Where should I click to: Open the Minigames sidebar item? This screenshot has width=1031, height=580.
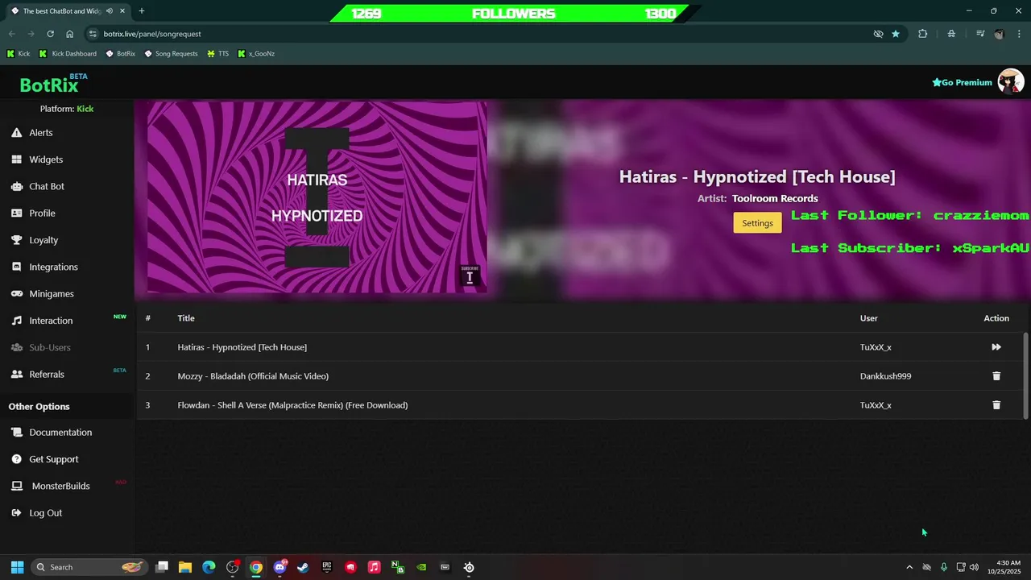tap(51, 294)
